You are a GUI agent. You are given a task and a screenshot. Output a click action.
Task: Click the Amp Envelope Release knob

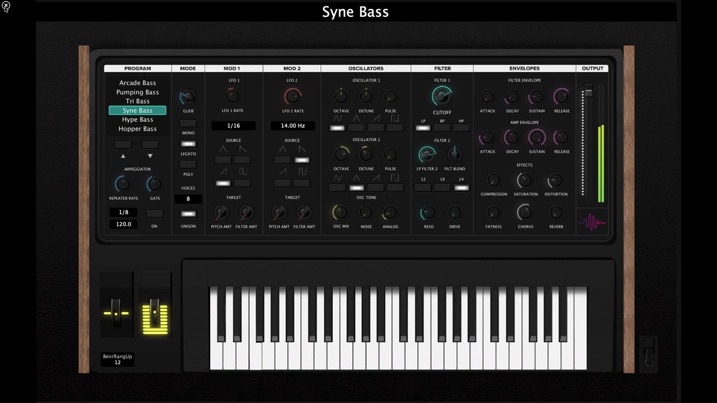click(x=561, y=137)
